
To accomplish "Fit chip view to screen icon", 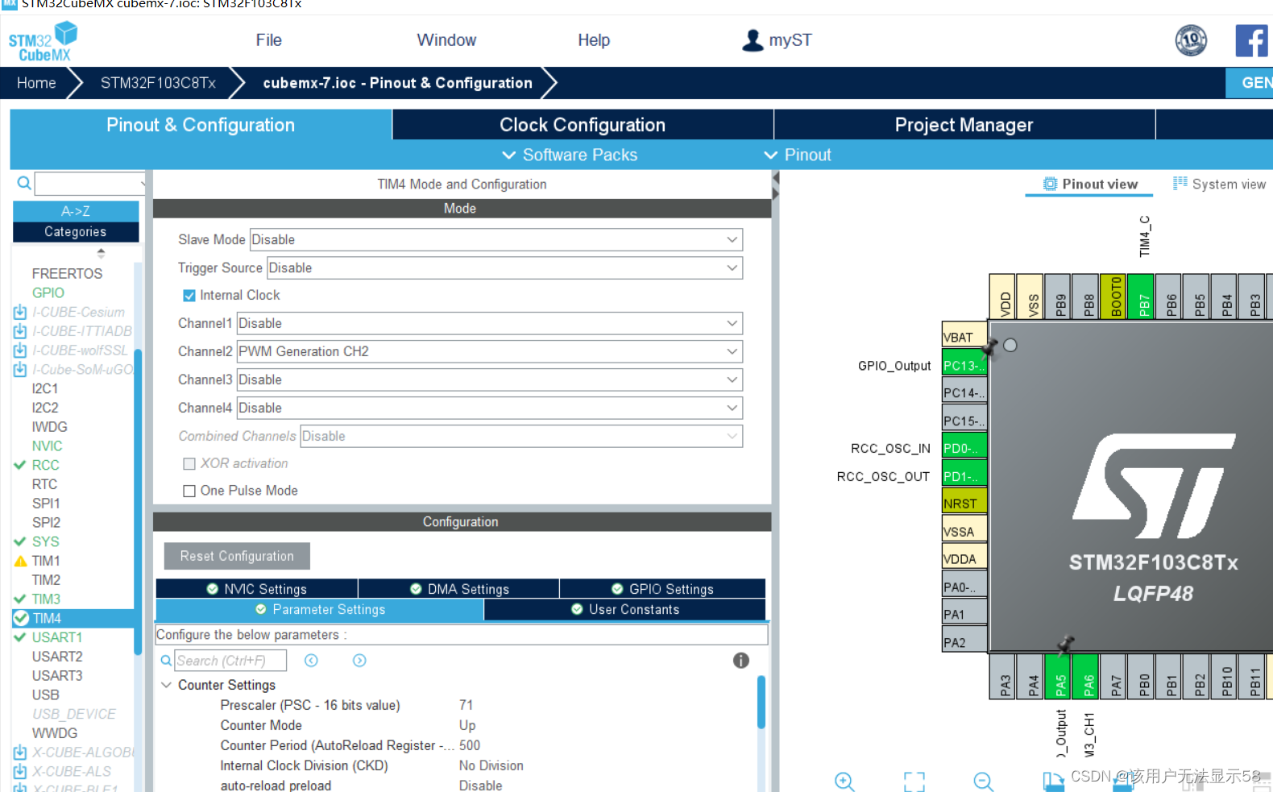I will click(x=914, y=782).
